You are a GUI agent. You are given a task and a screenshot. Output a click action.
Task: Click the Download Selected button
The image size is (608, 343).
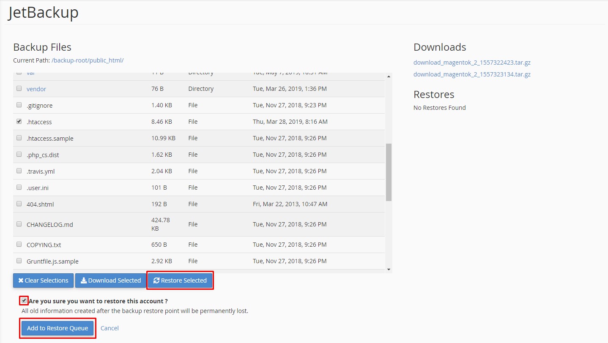[x=111, y=280]
